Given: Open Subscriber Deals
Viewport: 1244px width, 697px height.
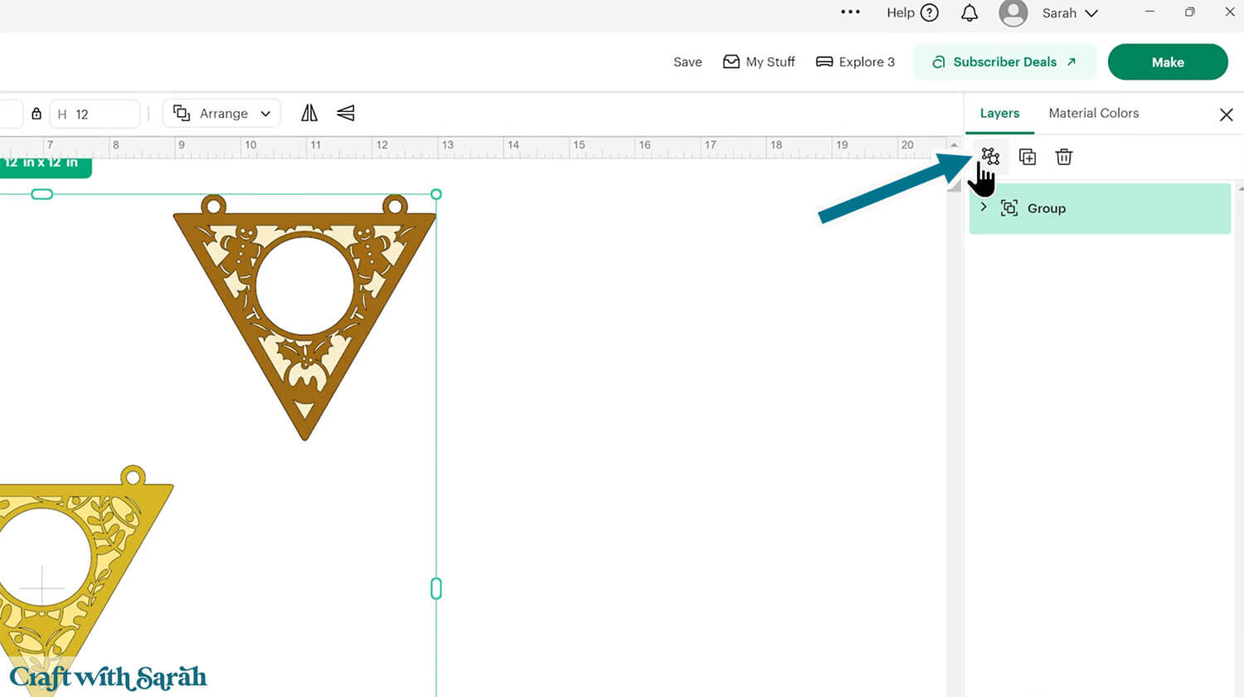Looking at the screenshot, I should [1004, 61].
